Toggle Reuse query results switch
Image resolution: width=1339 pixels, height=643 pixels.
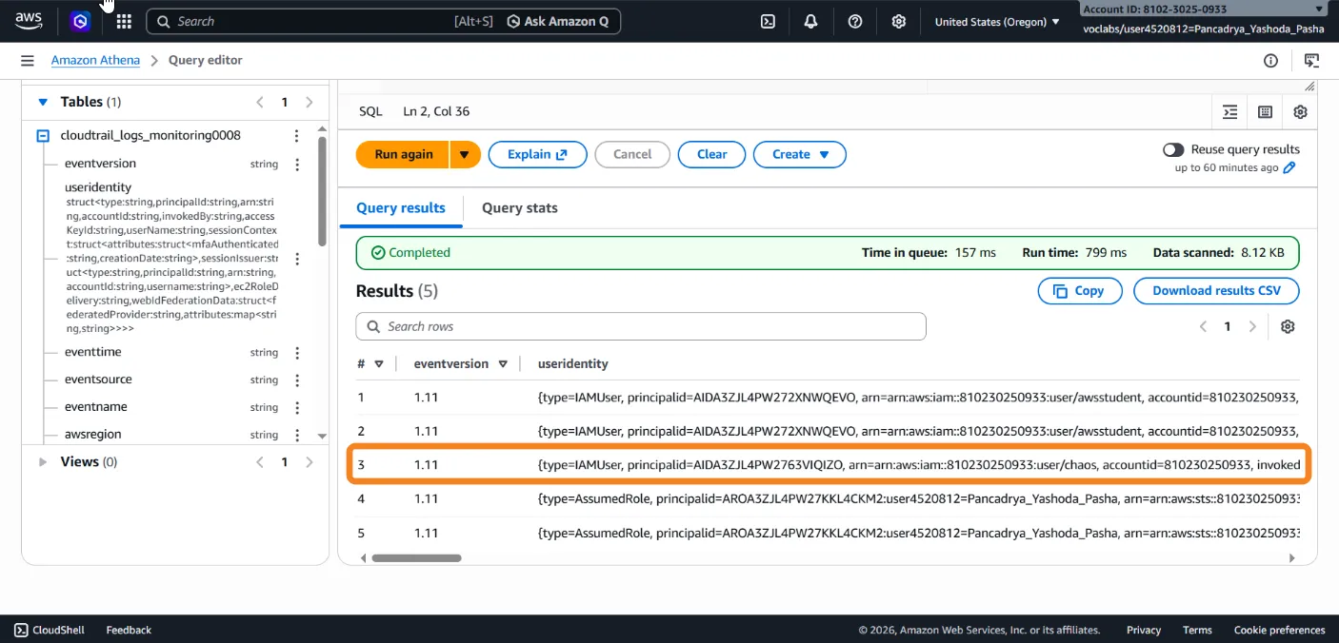pyautogui.click(x=1173, y=149)
